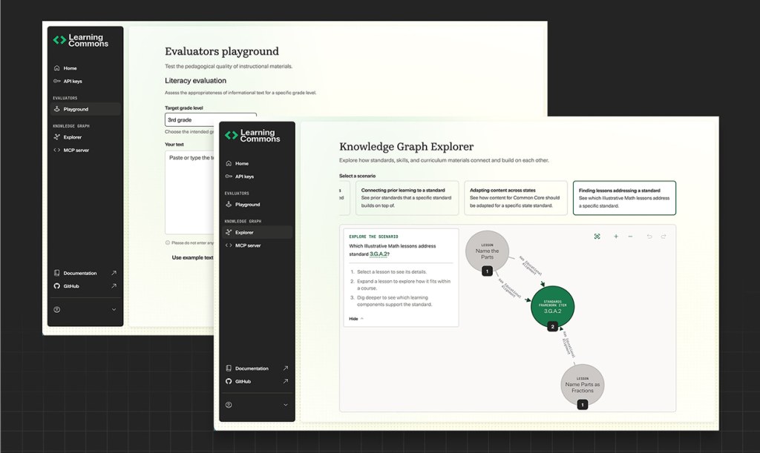The width and height of the screenshot is (760, 453).
Task: Zoom out with minus icon on graph
Action: tap(630, 237)
